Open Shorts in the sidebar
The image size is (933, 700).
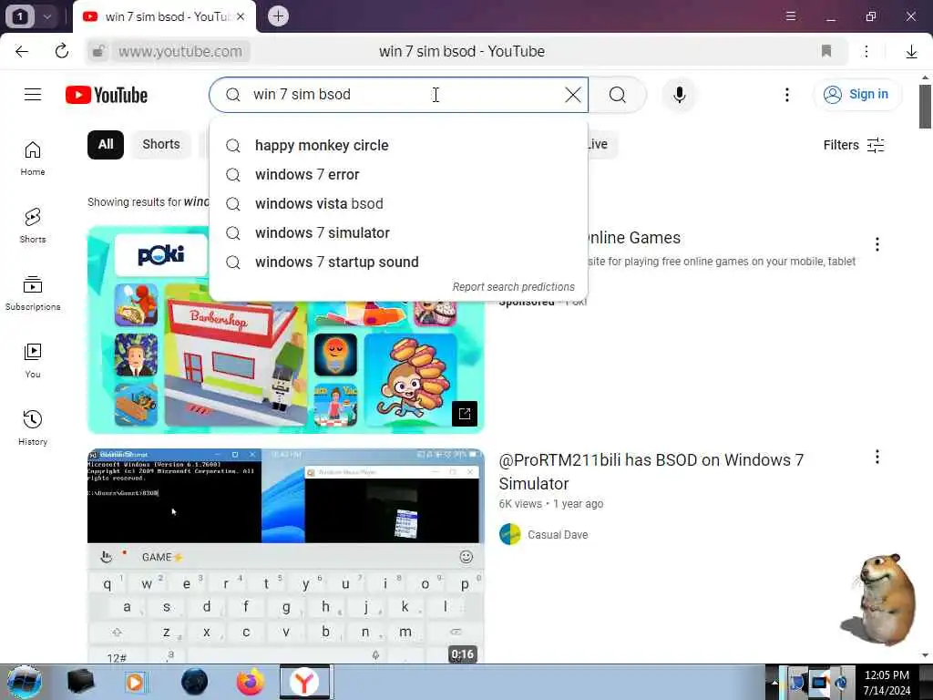[33, 226]
